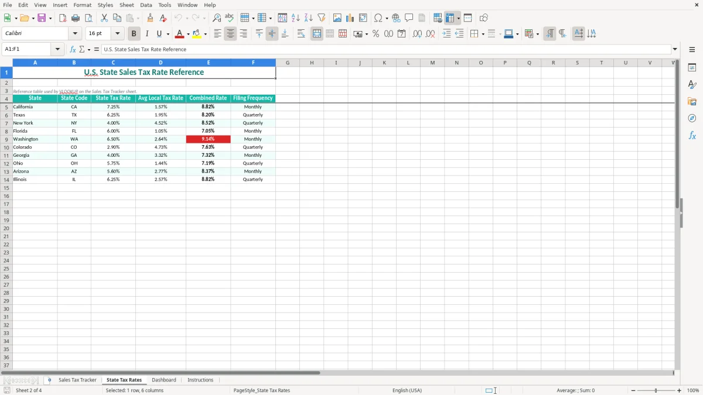Open Find & Replace
The width and height of the screenshot is (703, 395).
coord(217,18)
